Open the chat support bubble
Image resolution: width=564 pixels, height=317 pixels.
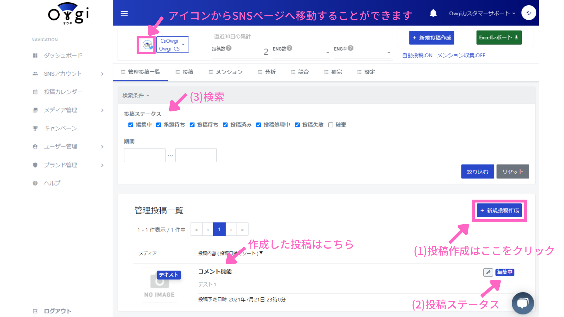tap(523, 303)
